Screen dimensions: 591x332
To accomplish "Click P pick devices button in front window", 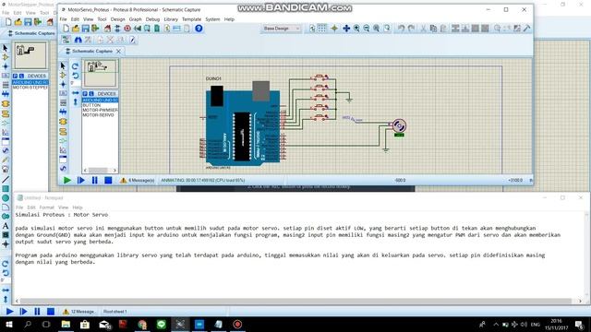I will click(x=85, y=94).
